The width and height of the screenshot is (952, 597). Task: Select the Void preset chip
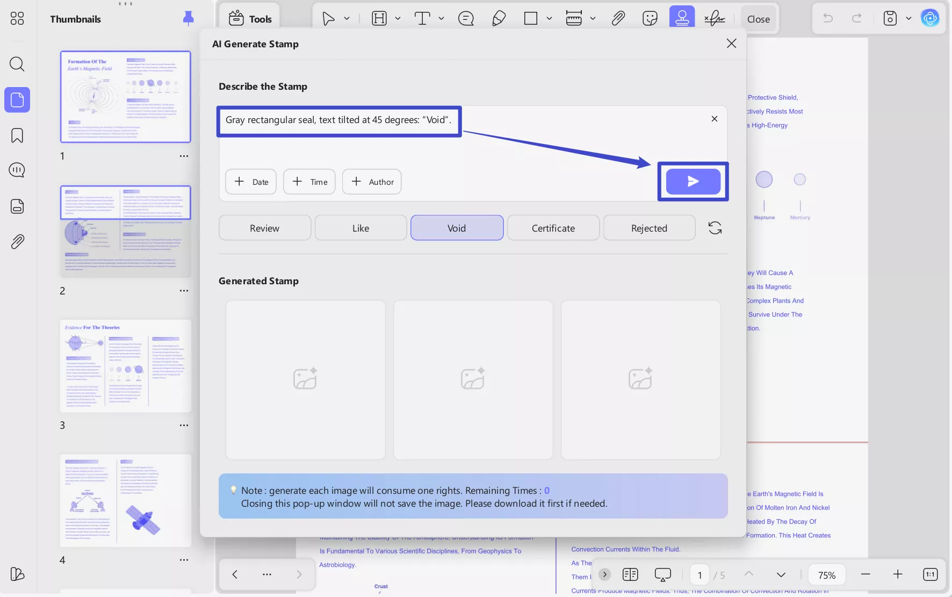point(457,228)
